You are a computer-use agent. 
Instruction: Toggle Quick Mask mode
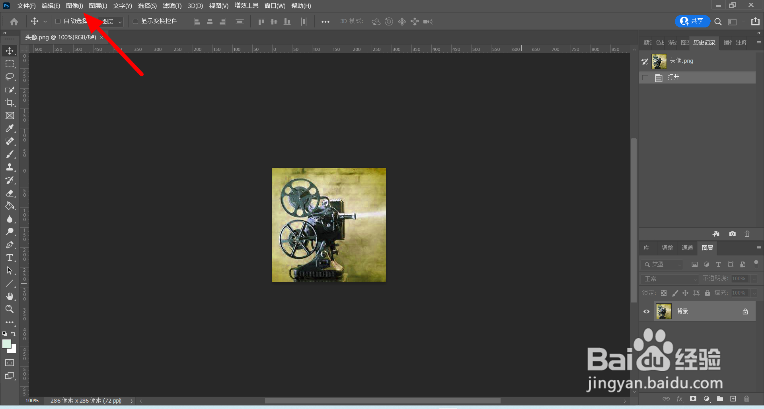(10, 362)
